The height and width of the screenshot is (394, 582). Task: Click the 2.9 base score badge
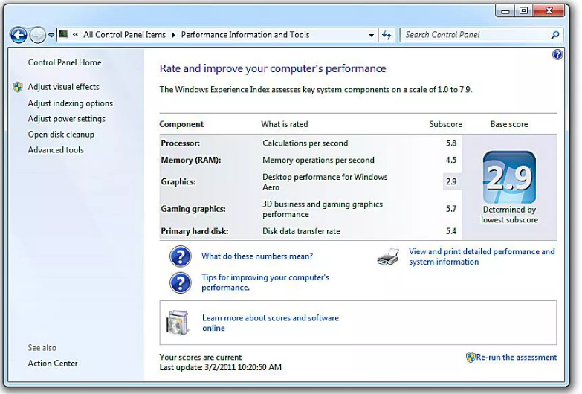click(x=509, y=178)
